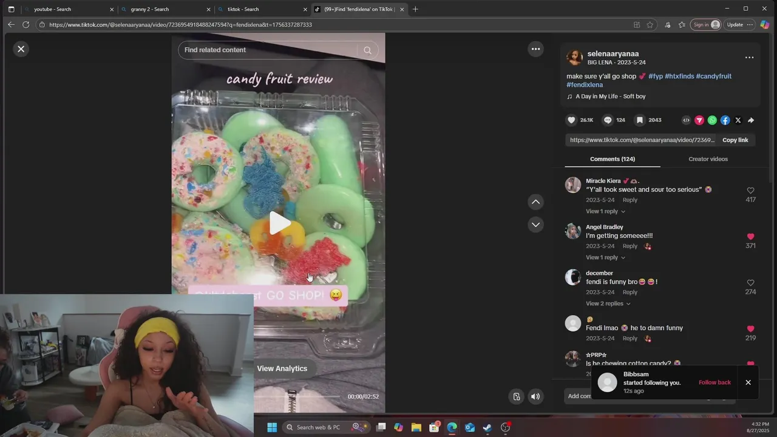Select the youtube - Search browser tab

point(69,9)
